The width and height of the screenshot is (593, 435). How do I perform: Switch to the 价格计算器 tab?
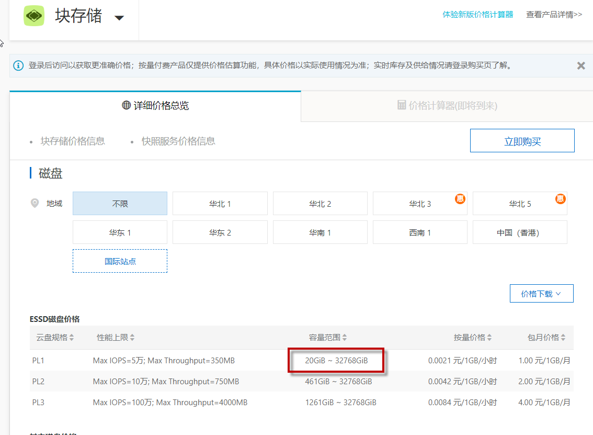point(447,106)
